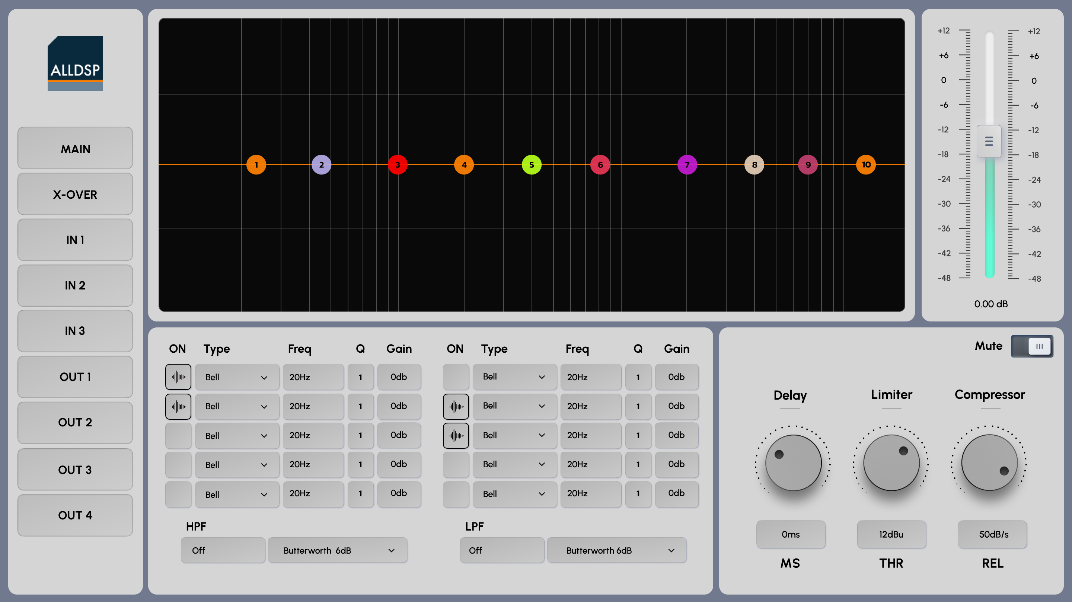Image resolution: width=1072 pixels, height=602 pixels.
Task: Click green EQ band node 5
Action: pos(532,165)
